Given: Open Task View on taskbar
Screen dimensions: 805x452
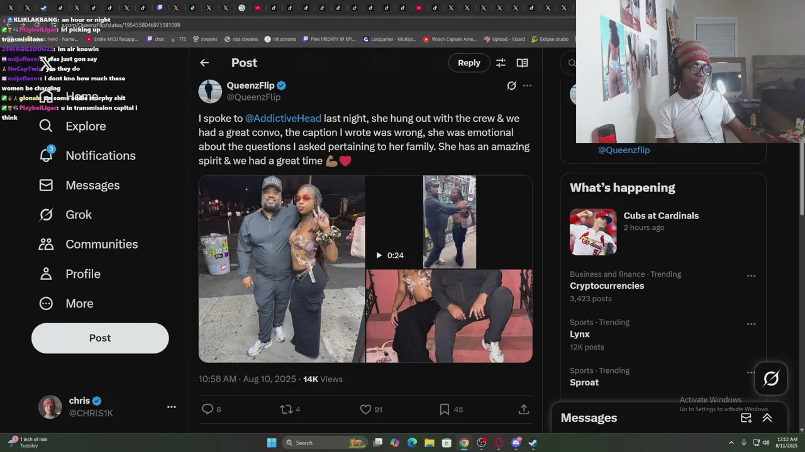Looking at the screenshot, I should (x=377, y=443).
